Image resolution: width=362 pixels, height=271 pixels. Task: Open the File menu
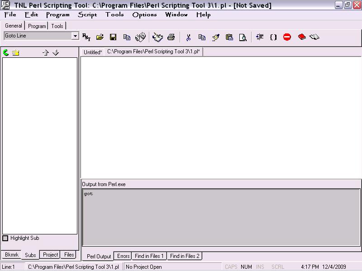(10, 14)
